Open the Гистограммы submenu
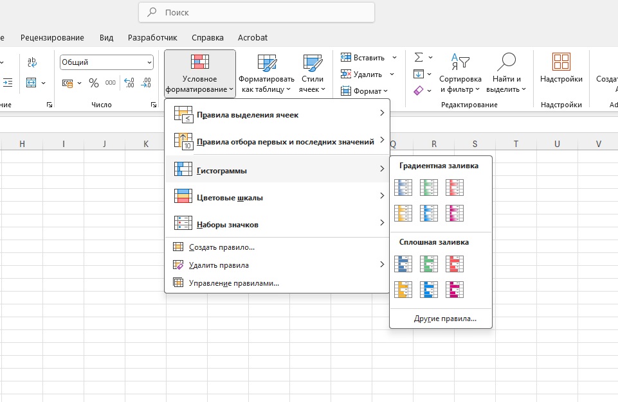Screen dimensions: 618x402 (277, 169)
